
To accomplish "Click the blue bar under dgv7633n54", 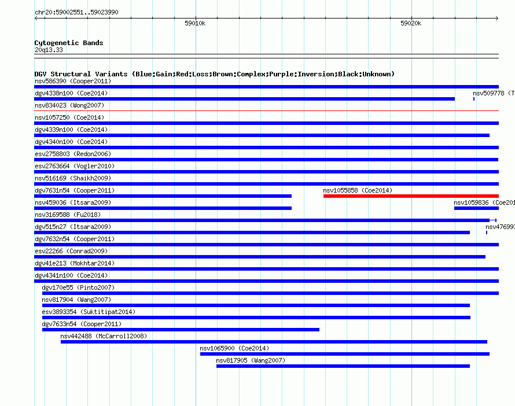I will tap(181, 330).
